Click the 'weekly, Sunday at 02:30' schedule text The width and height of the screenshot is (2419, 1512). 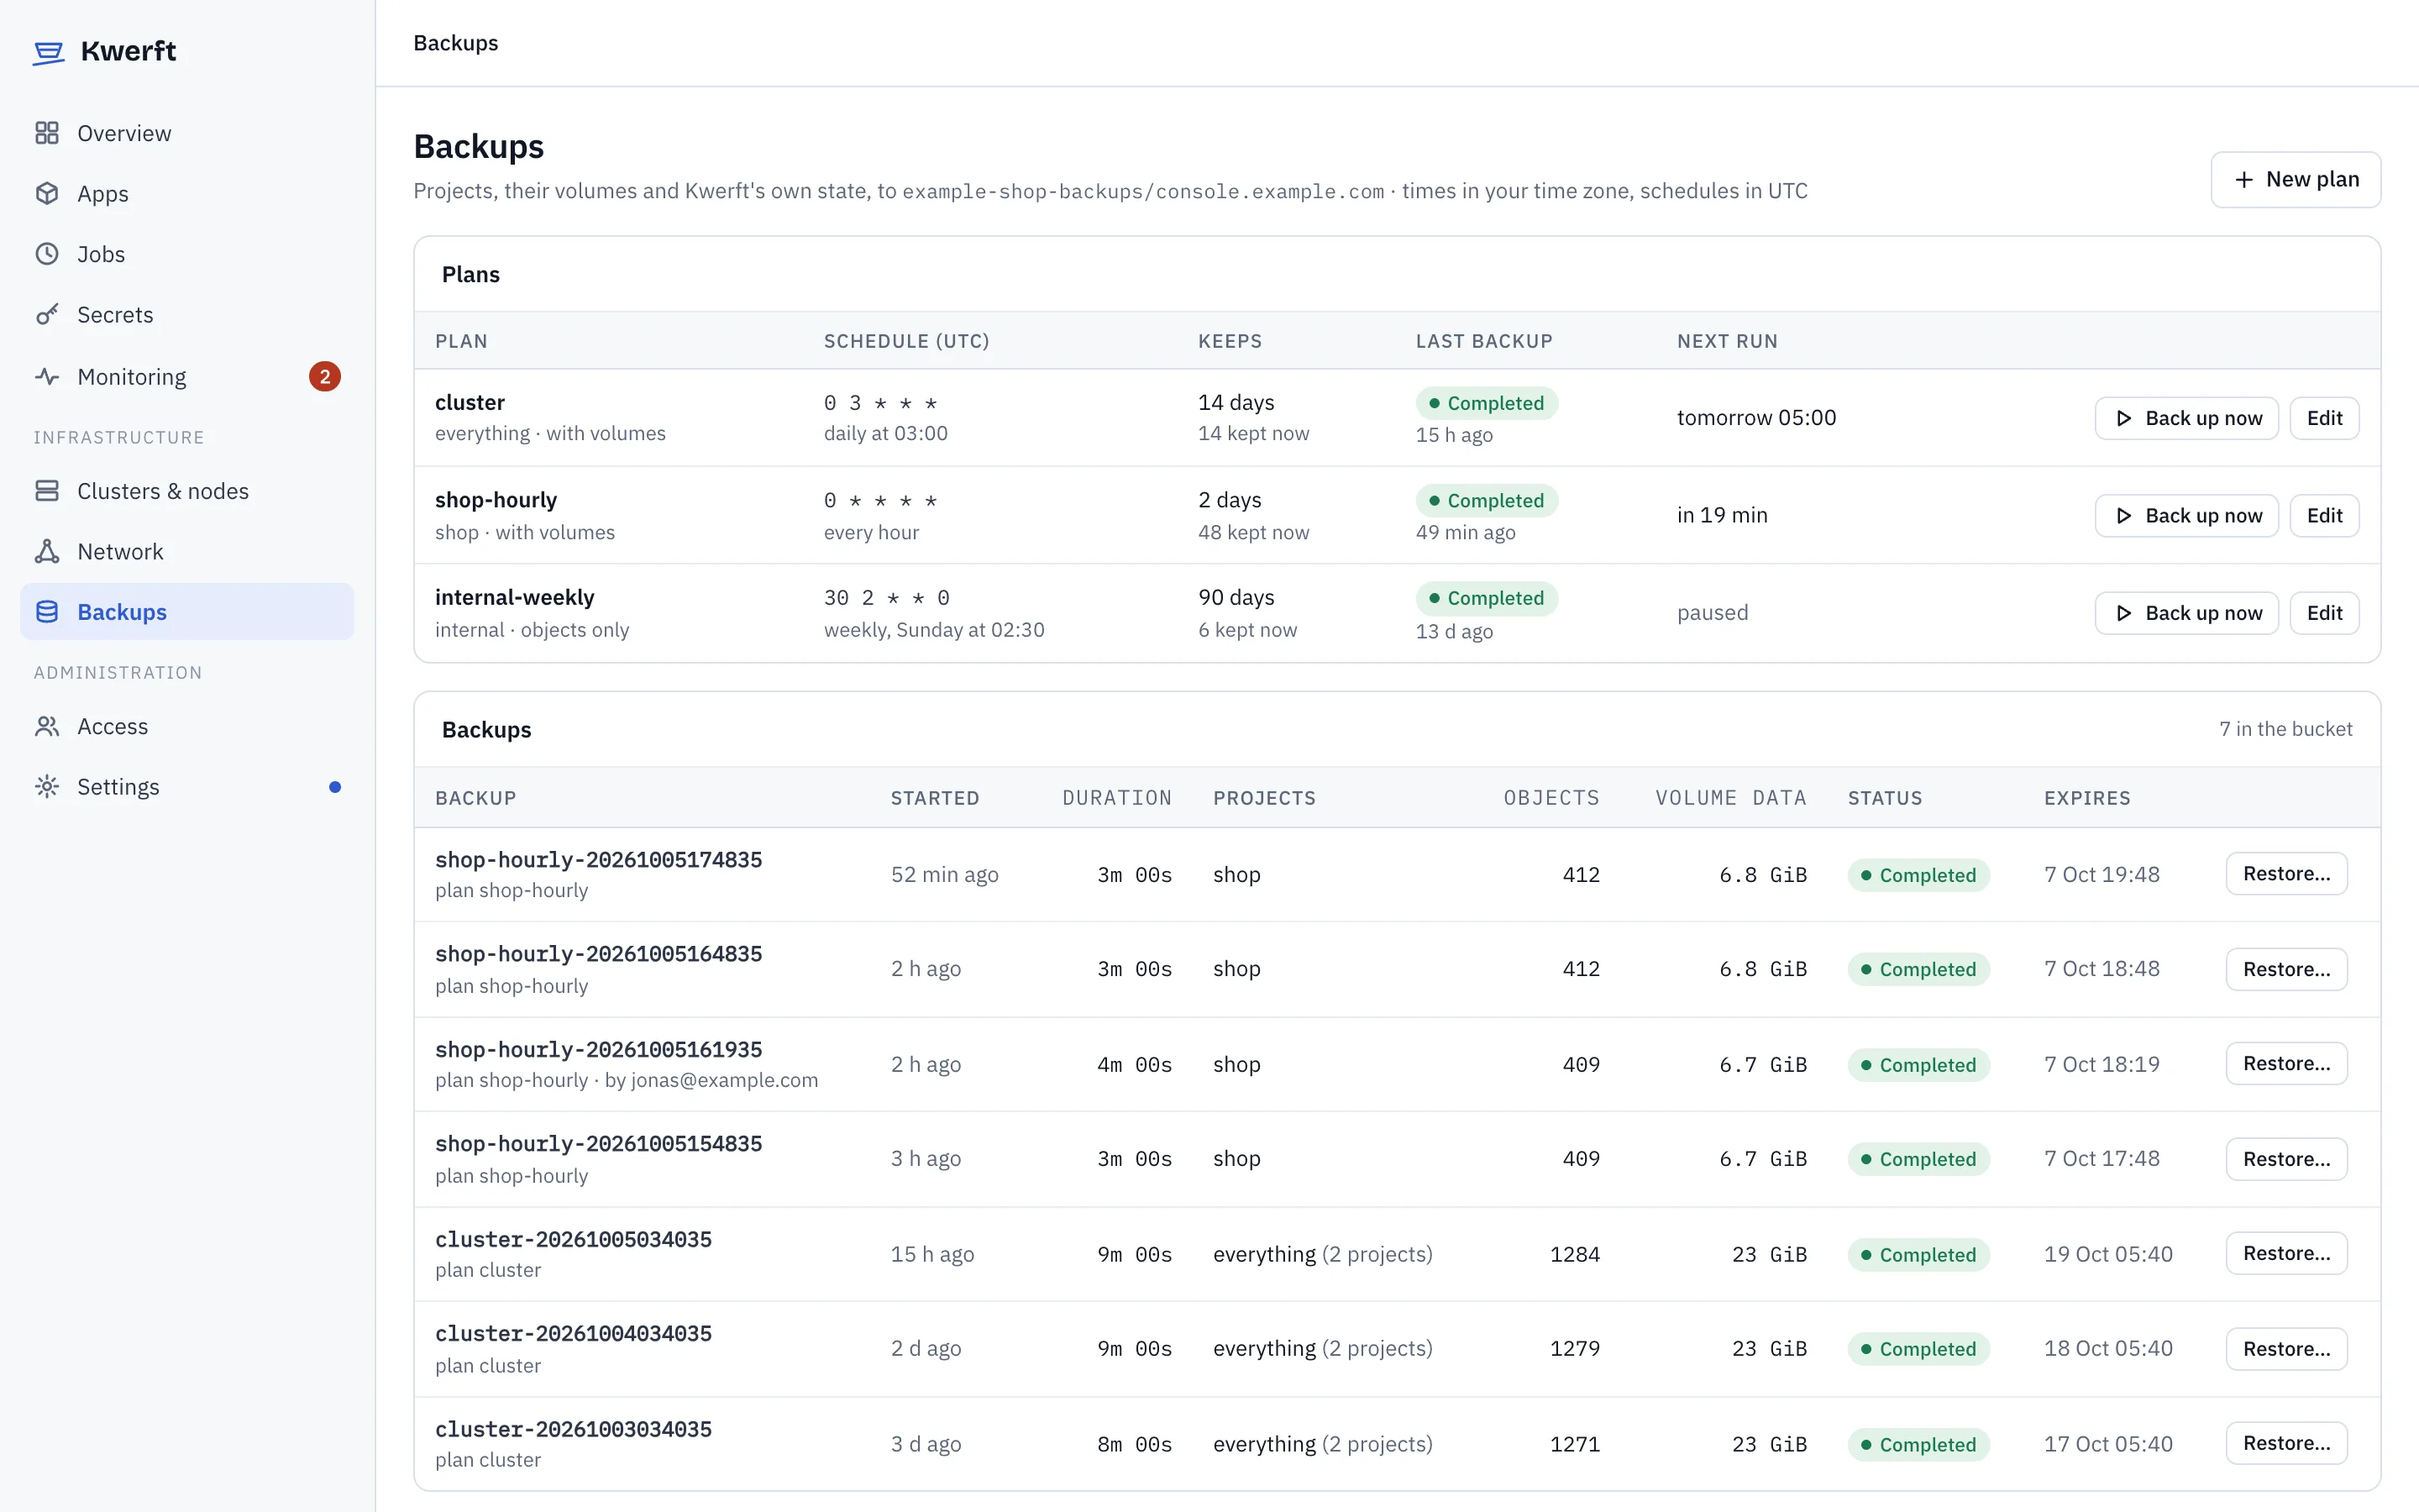(x=934, y=630)
